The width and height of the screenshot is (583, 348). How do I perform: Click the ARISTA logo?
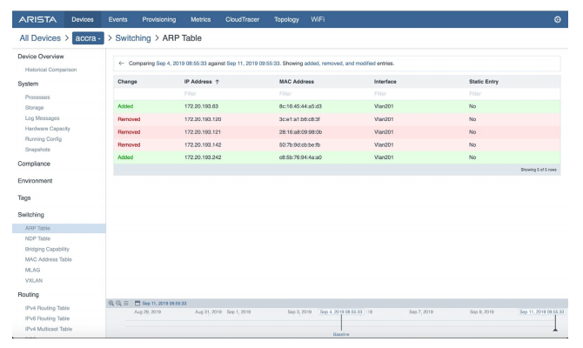tap(37, 19)
